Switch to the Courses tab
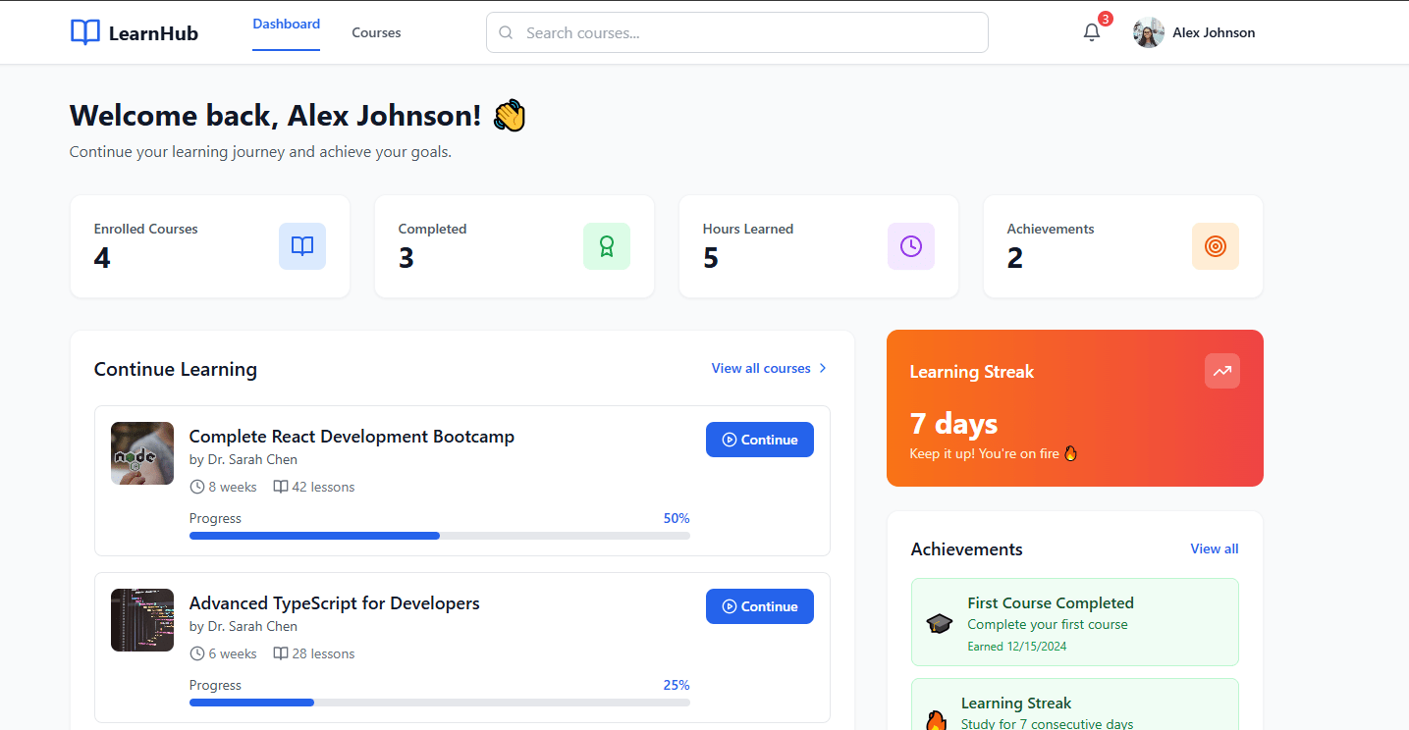1409x730 pixels. click(x=375, y=31)
